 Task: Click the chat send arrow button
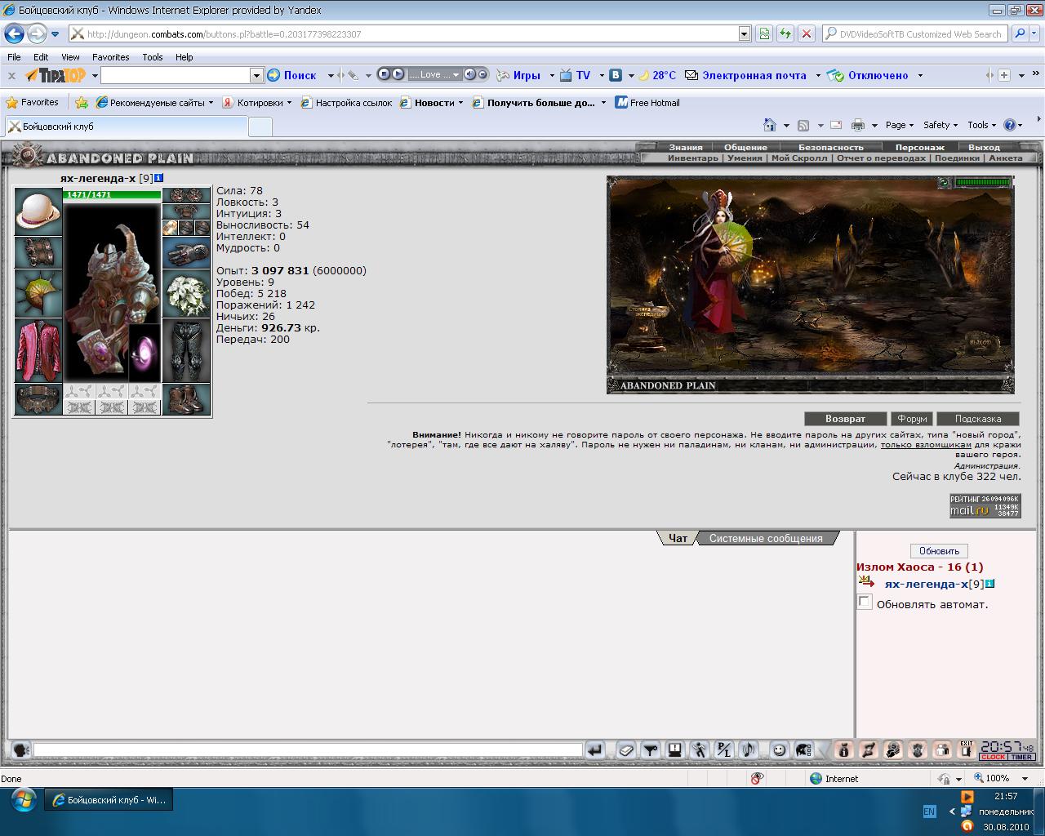click(x=595, y=749)
